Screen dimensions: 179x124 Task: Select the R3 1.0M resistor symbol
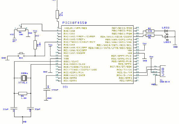23,93
